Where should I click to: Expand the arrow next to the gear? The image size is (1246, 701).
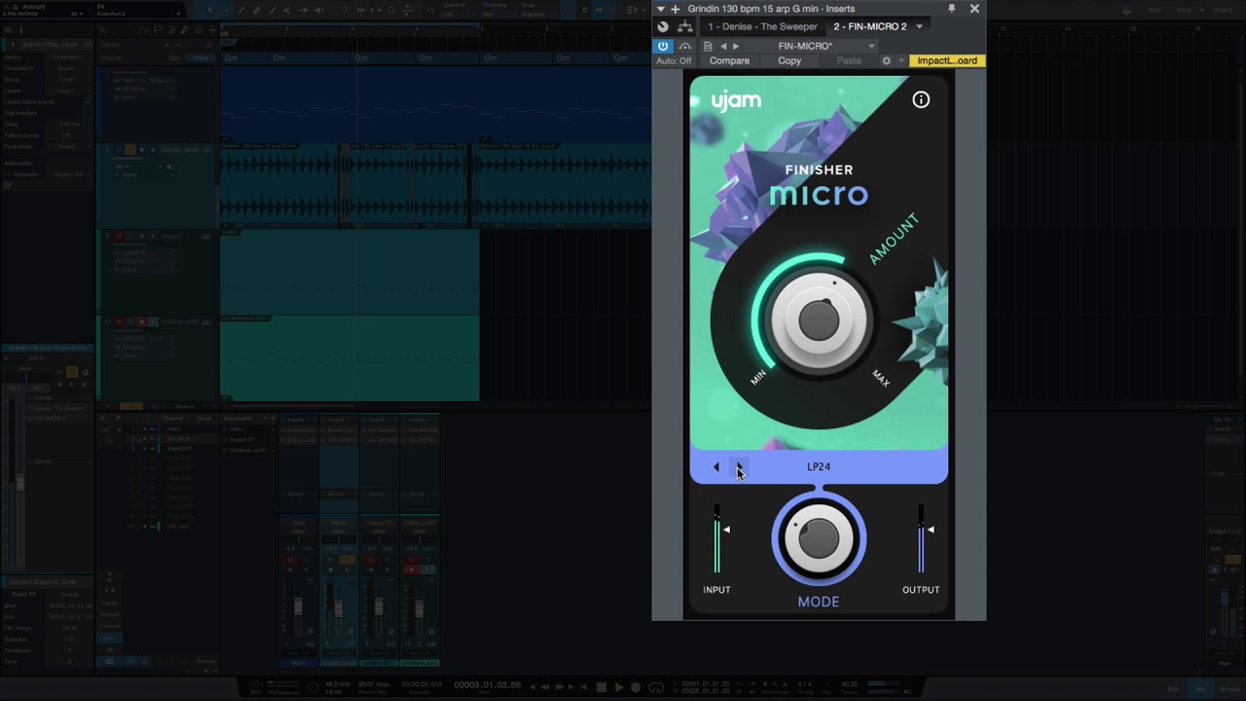pyautogui.click(x=900, y=60)
